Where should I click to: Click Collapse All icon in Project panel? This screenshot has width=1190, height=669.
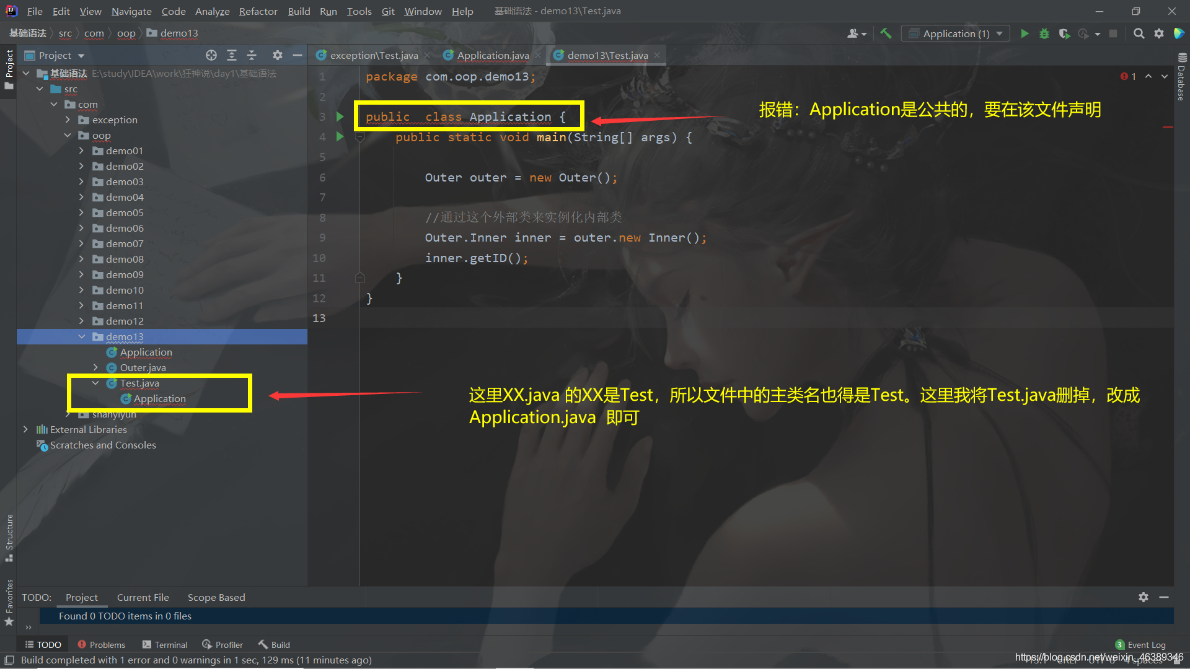tap(252, 55)
